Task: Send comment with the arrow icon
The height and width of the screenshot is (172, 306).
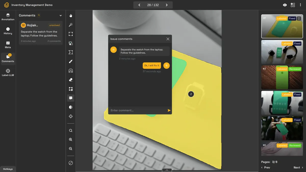Action: coord(169,110)
